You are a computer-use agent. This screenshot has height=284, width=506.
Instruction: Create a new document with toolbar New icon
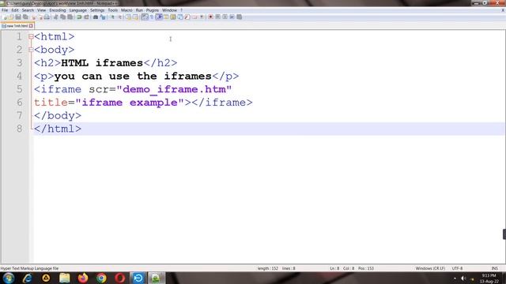tap(5, 17)
